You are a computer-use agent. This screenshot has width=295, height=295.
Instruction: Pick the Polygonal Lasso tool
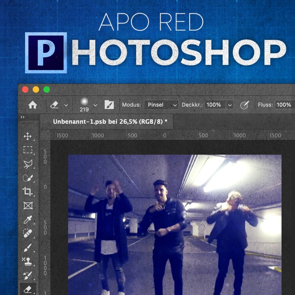pyautogui.click(x=27, y=164)
